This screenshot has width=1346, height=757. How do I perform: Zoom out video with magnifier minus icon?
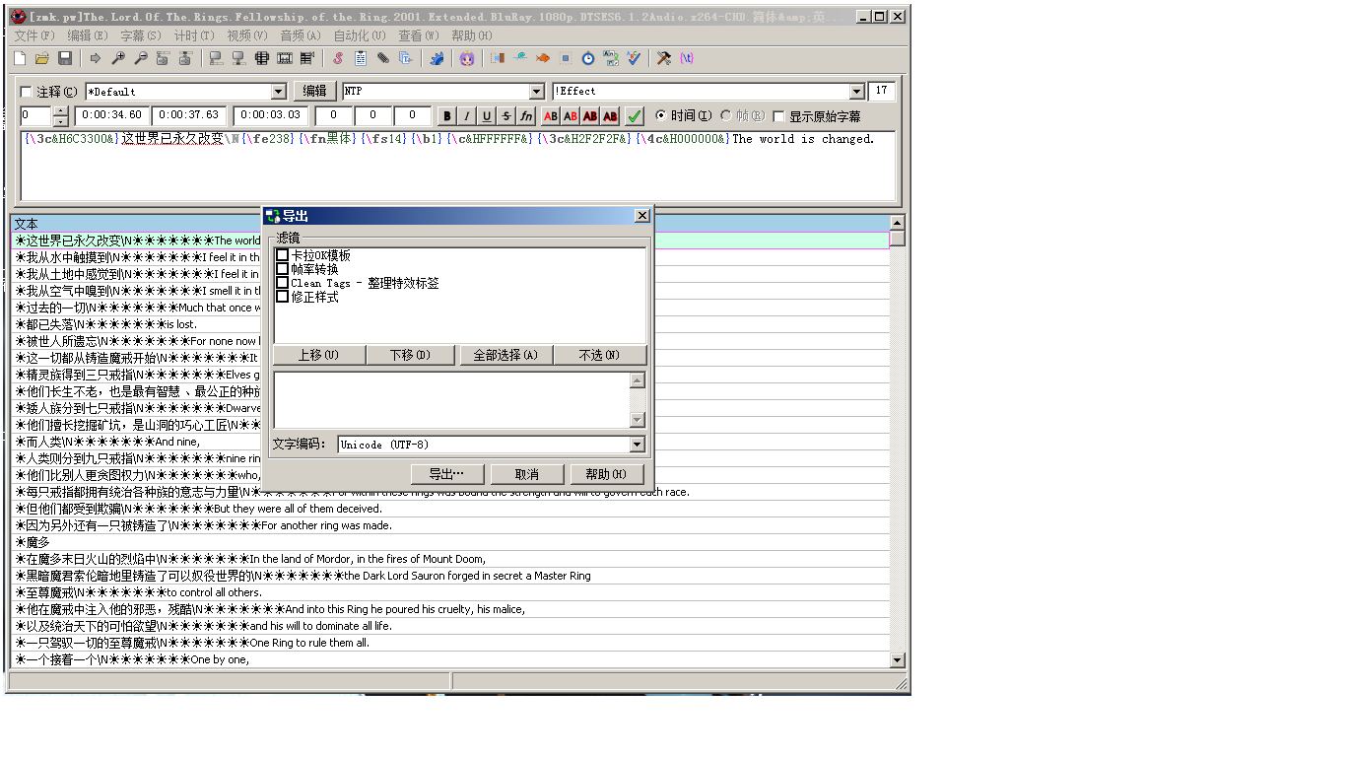point(141,59)
